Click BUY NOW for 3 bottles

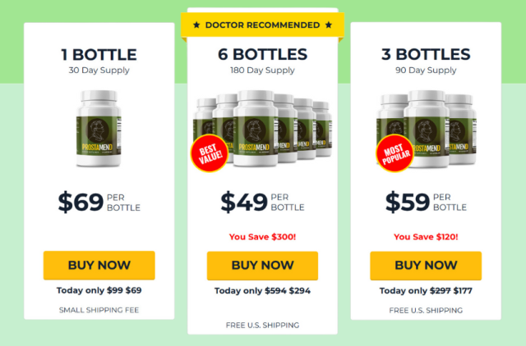click(x=426, y=266)
